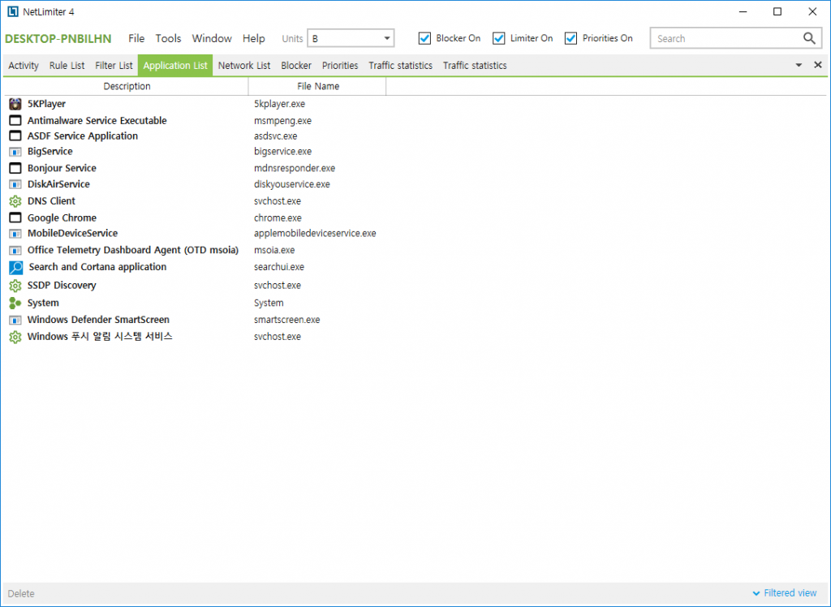Select the chrome.exe file name
The width and height of the screenshot is (831, 607).
278,217
